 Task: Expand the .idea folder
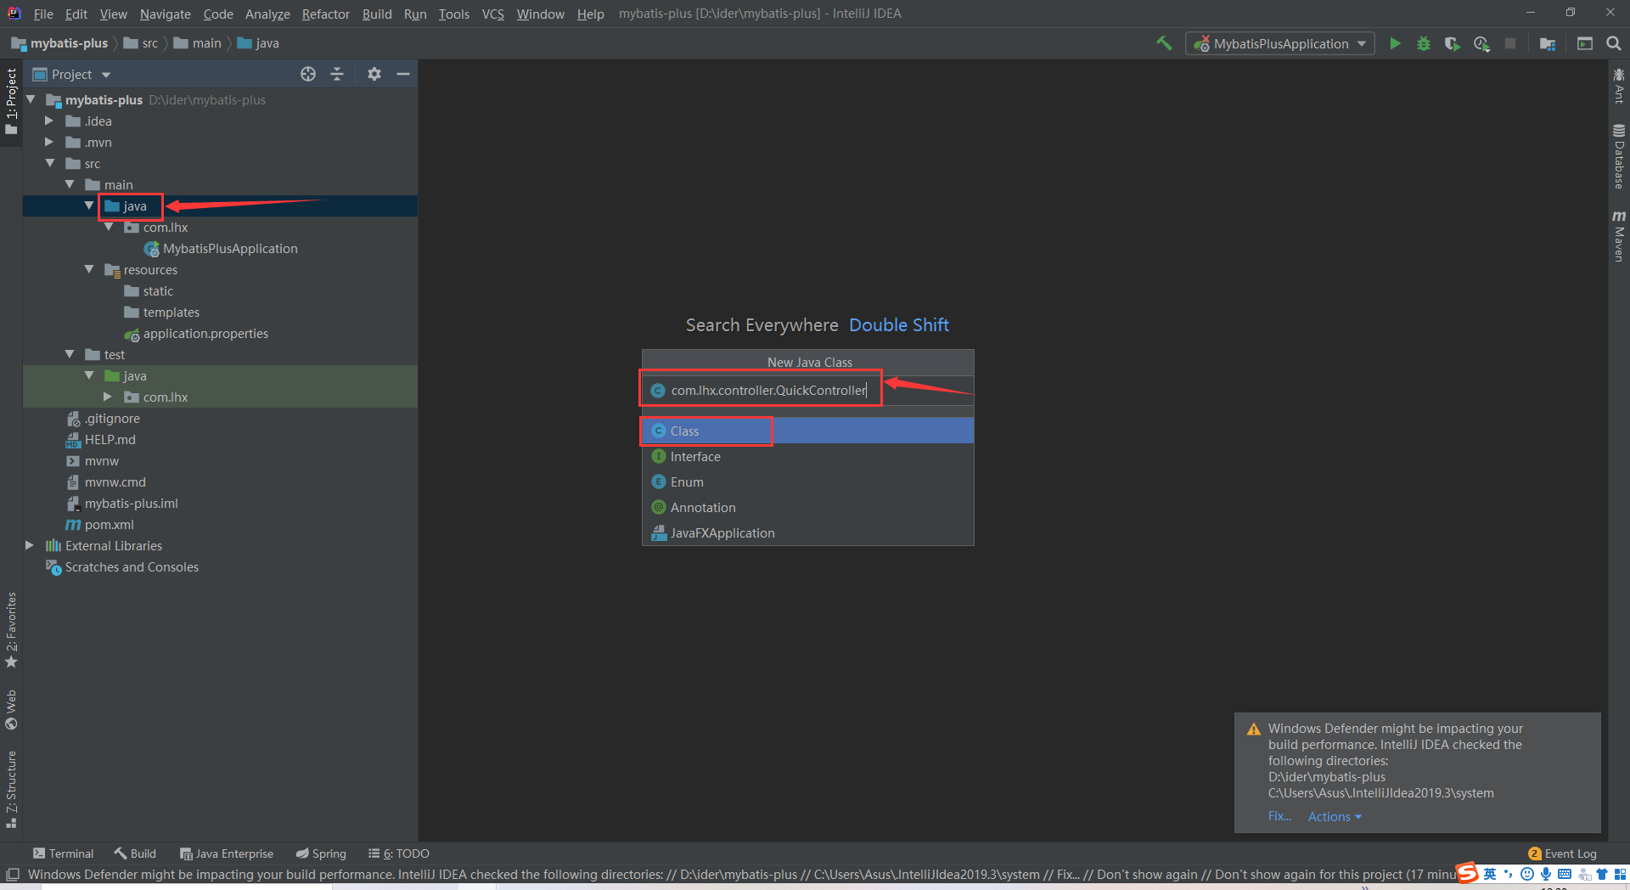[x=49, y=121]
